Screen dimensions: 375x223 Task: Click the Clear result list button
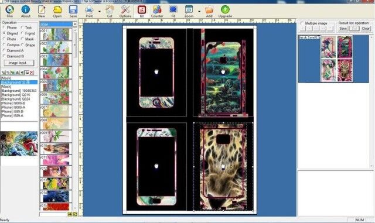pos(366,29)
